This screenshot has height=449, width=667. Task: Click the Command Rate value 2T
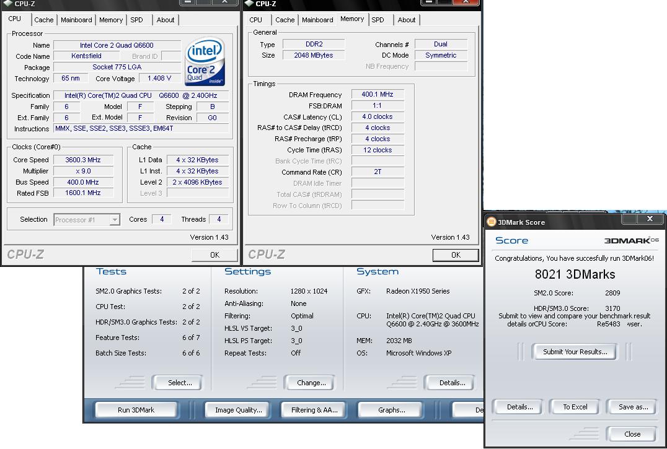click(x=378, y=172)
